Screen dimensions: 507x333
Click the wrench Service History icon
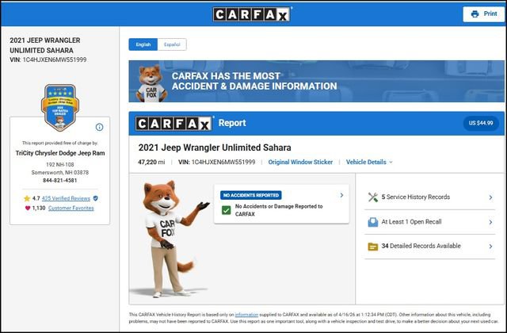click(373, 197)
